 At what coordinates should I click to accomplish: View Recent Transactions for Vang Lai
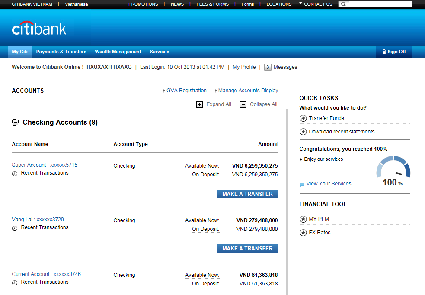tap(45, 227)
